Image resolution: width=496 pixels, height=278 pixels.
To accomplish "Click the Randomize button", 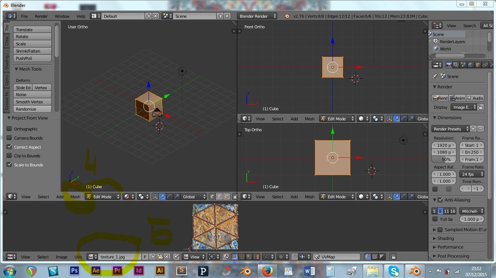I will tap(32, 109).
